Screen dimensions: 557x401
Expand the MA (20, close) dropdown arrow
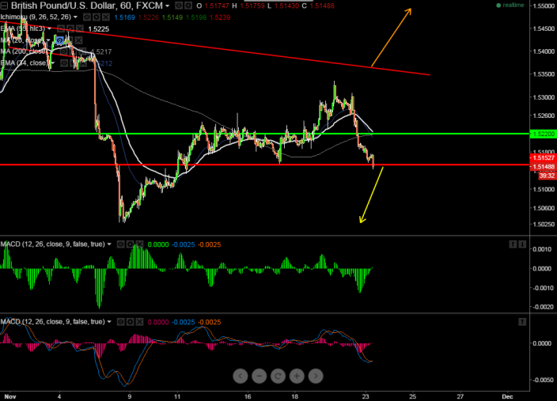click(x=48, y=40)
